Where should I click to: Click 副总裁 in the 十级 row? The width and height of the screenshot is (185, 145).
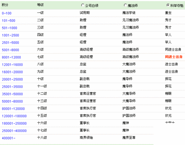tap(85, 79)
